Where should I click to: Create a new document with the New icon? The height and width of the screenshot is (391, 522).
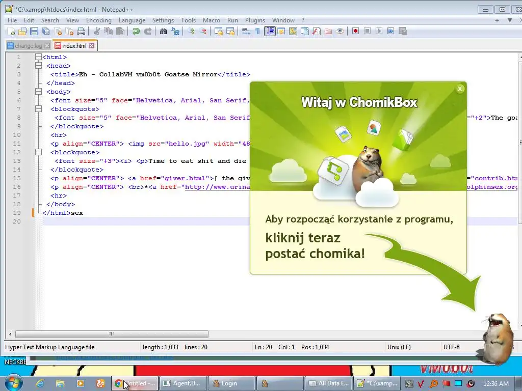pyautogui.click(x=11, y=31)
